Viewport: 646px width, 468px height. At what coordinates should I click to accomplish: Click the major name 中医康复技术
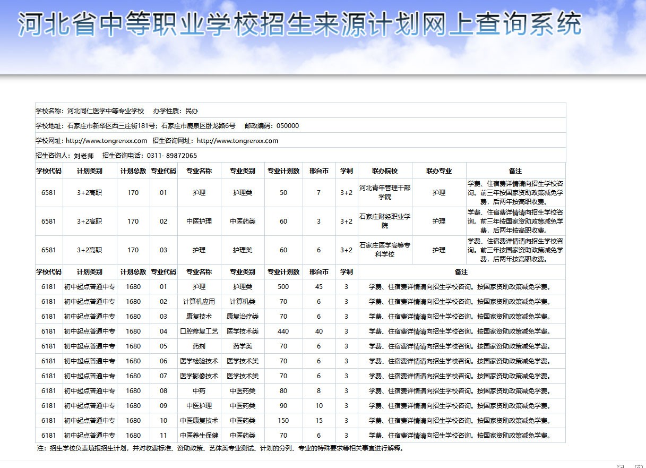click(x=199, y=421)
